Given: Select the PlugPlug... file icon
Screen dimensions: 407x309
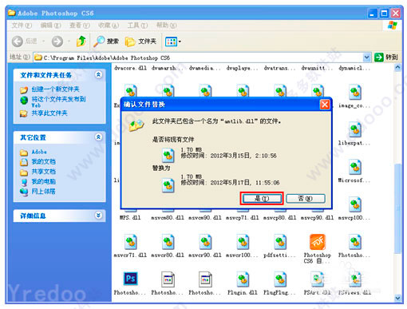Looking at the screenshot, I should [x=280, y=279].
